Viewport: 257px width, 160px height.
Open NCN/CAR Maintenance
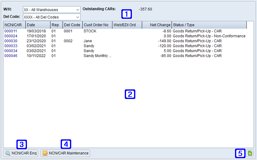pyautogui.click(x=65, y=153)
